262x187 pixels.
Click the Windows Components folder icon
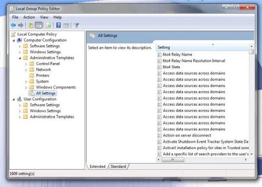pyautogui.click(x=32, y=87)
